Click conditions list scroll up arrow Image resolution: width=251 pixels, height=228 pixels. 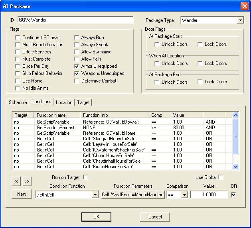(235, 115)
